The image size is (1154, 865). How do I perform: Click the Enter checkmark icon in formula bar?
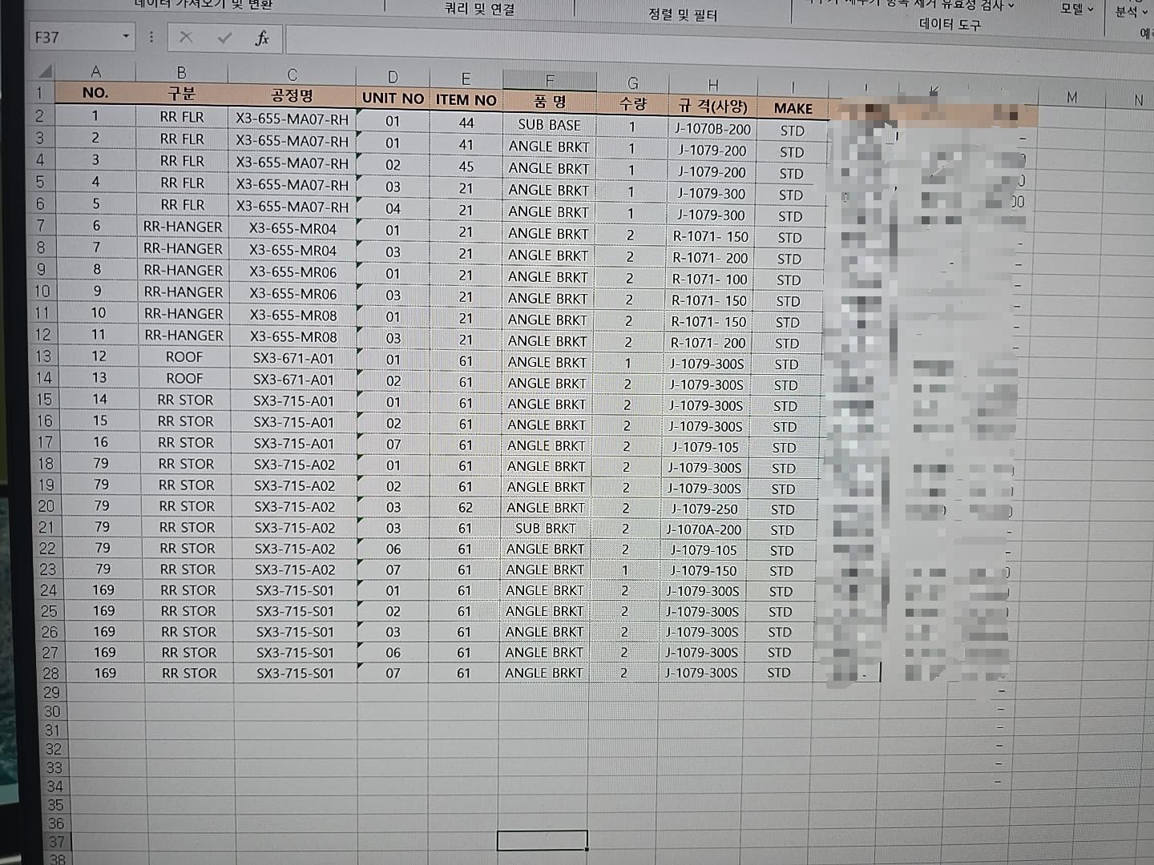coord(224,38)
